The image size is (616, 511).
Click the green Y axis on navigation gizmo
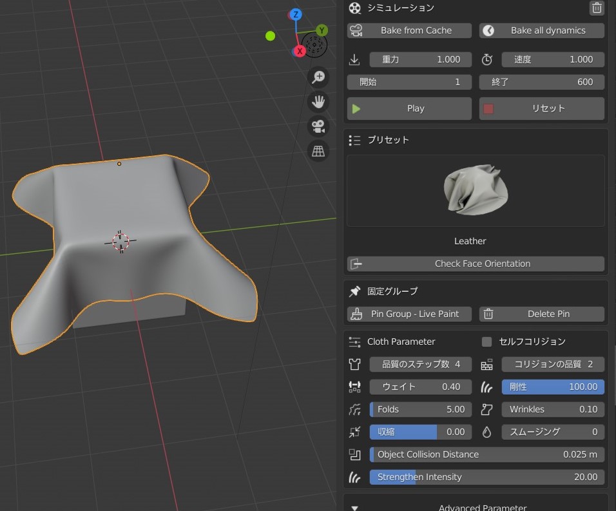click(x=322, y=30)
